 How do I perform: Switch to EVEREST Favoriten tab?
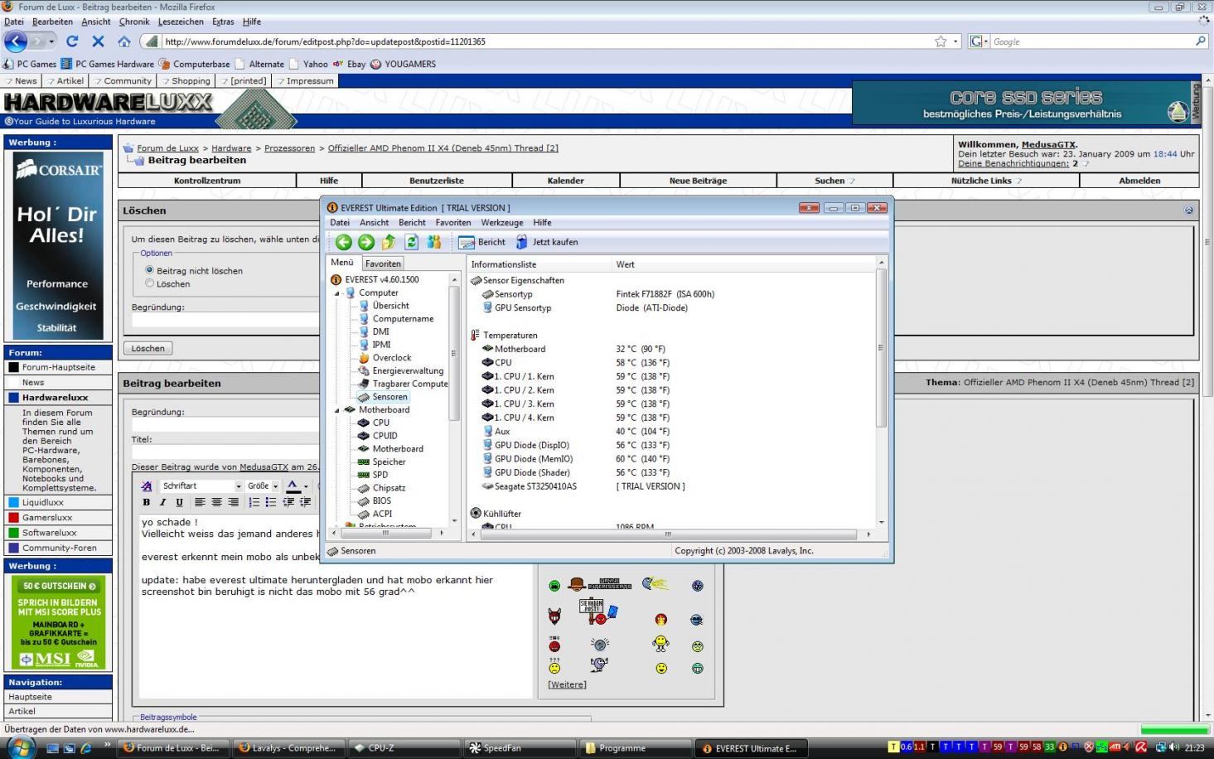tap(383, 263)
